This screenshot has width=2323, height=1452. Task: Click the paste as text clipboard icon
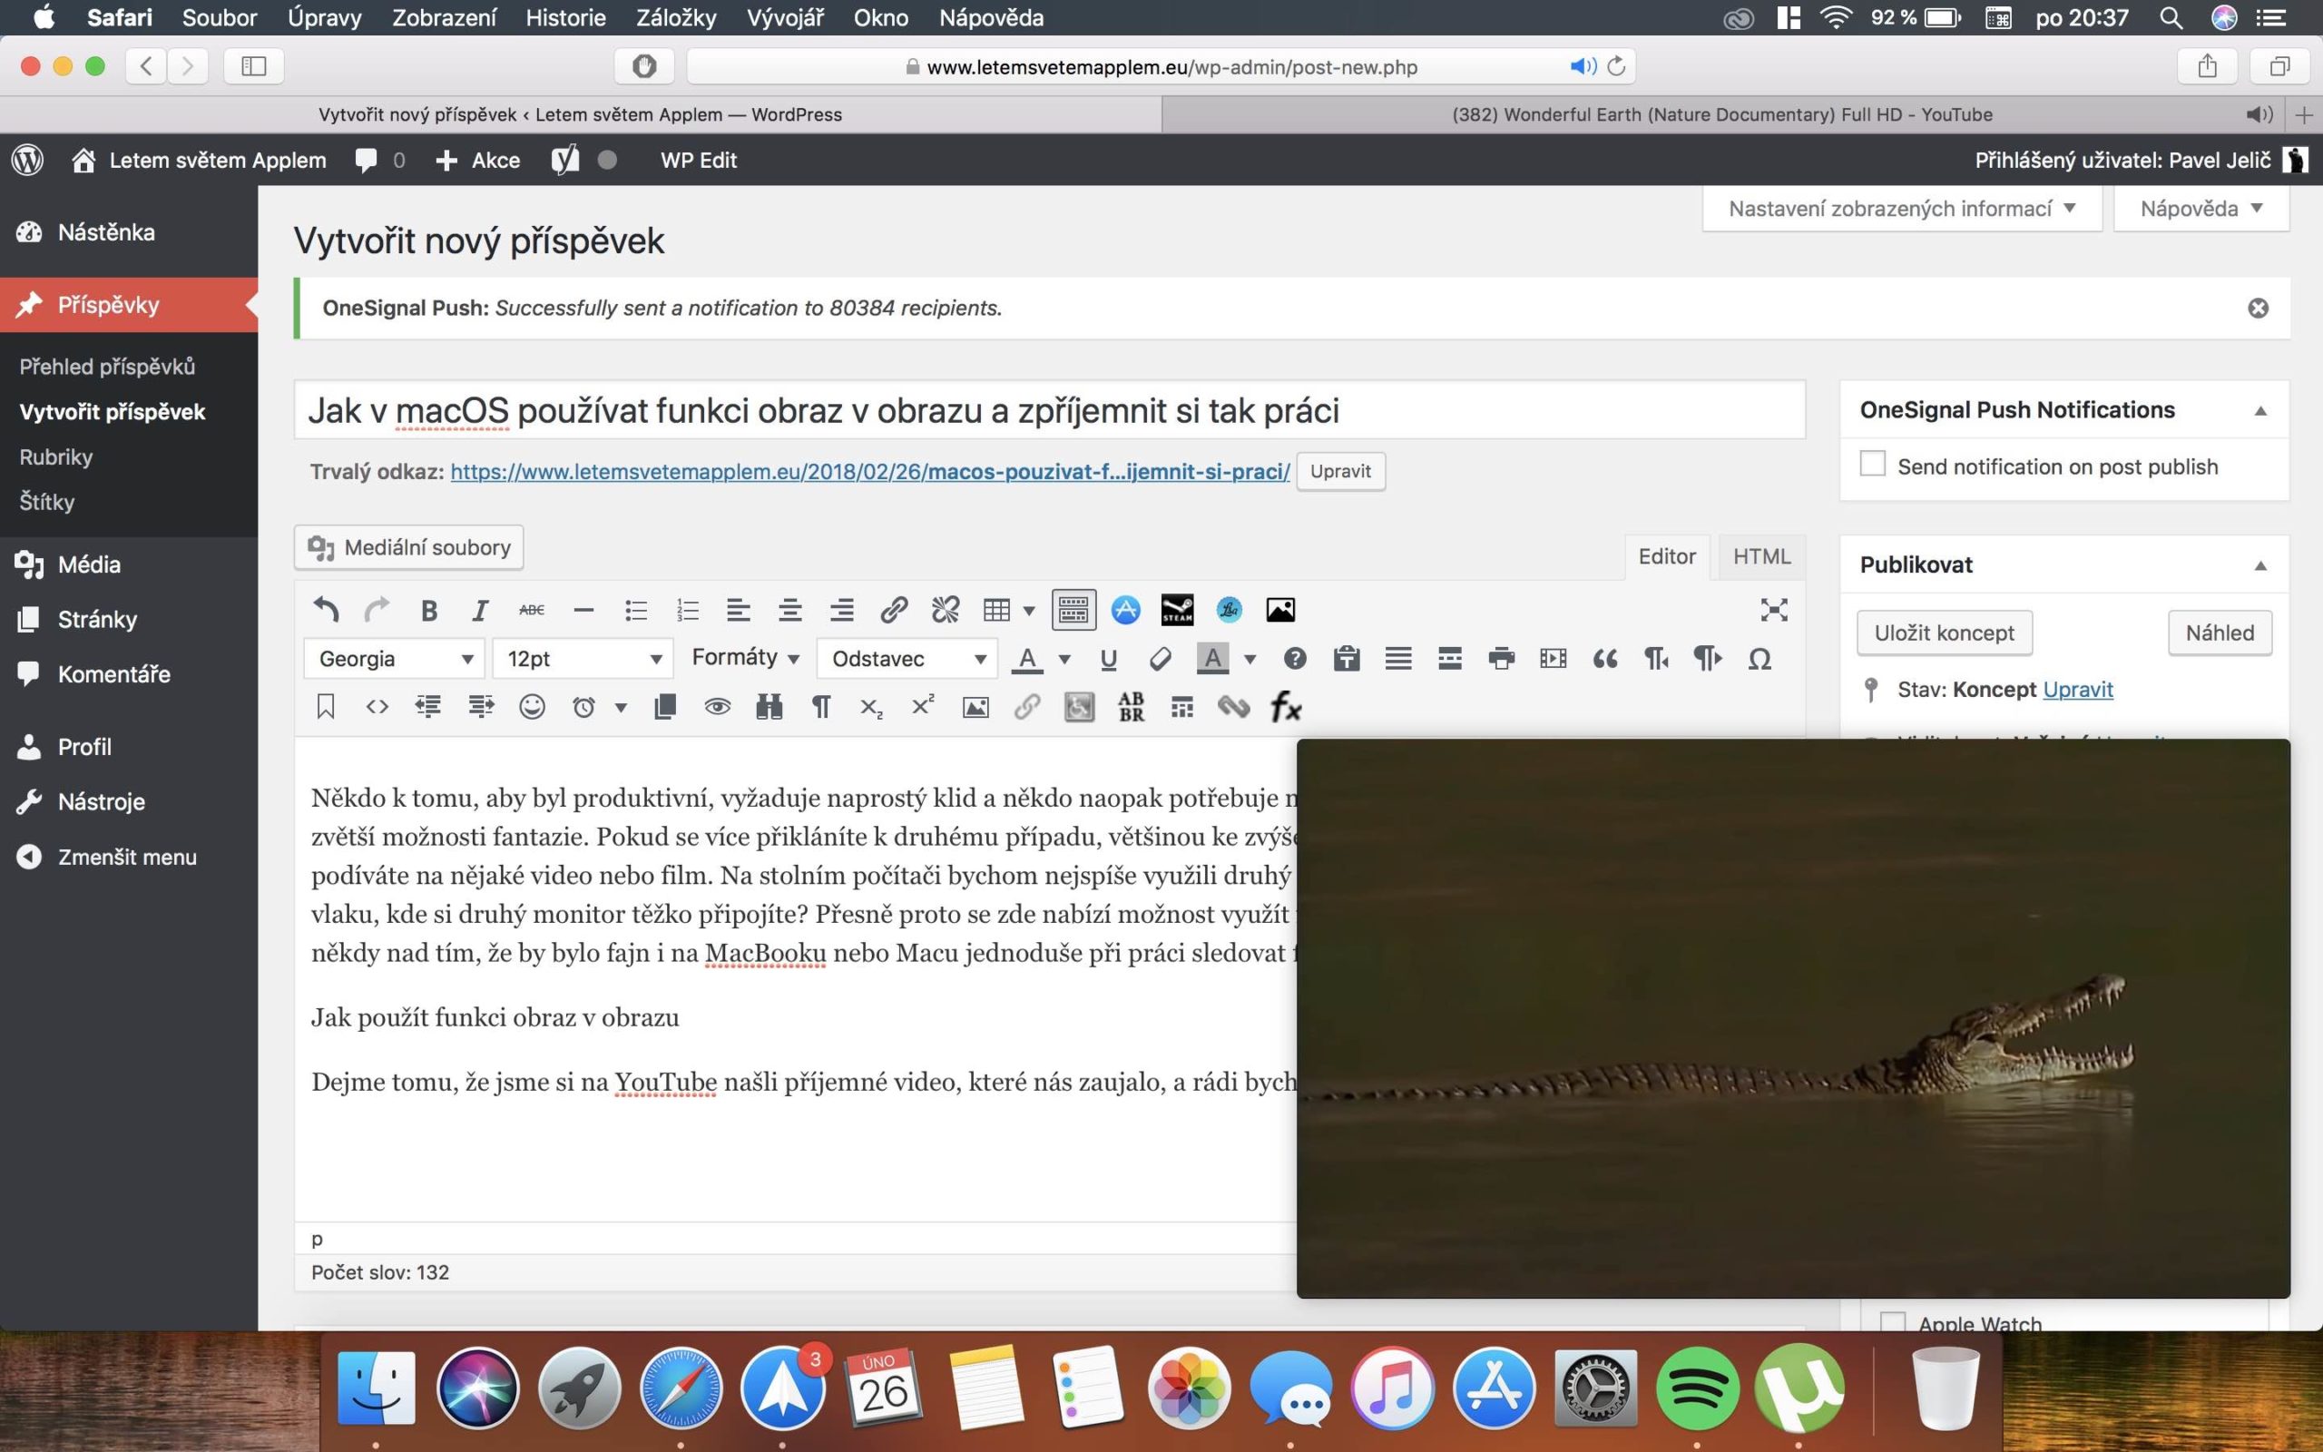point(1347,659)
